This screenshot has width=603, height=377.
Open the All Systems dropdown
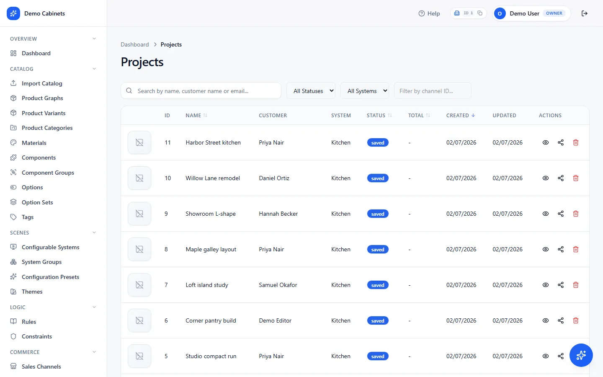365,91
